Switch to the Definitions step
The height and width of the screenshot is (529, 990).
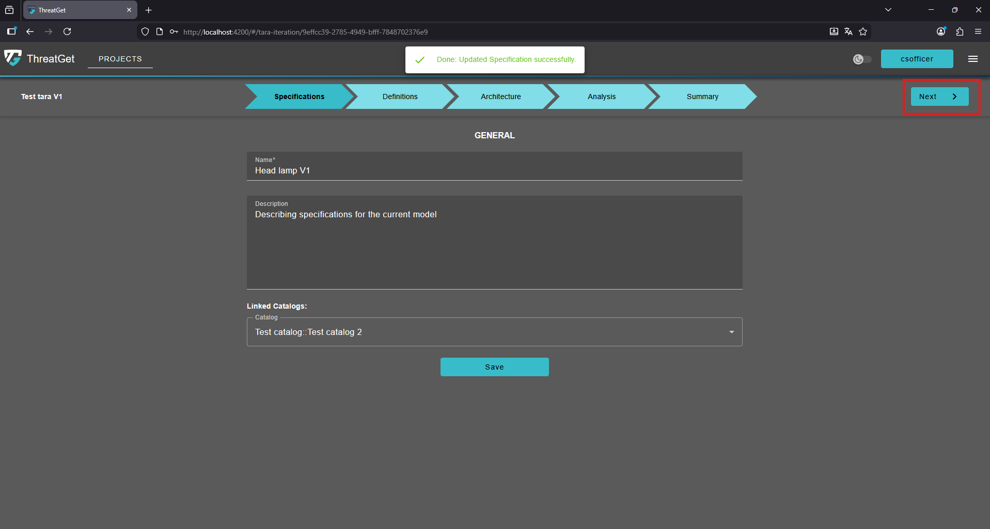[400, 97]
